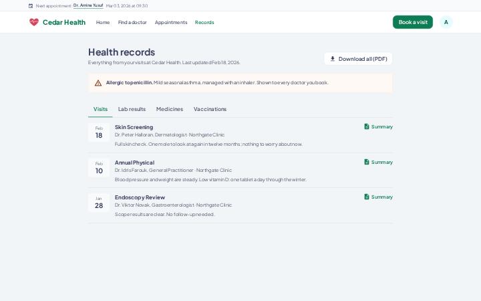
Task: Click the Endoscopy Review visit title
Action: coord(140,197)
